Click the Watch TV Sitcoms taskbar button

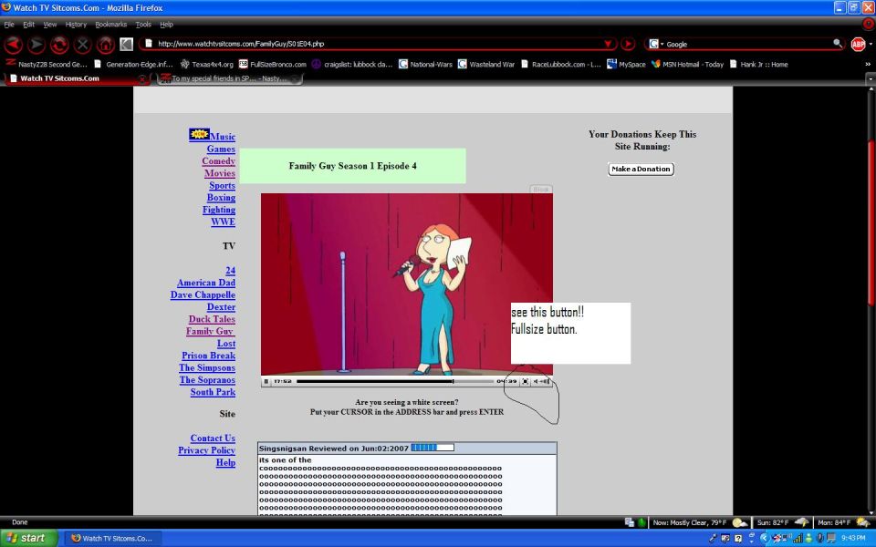115,539
